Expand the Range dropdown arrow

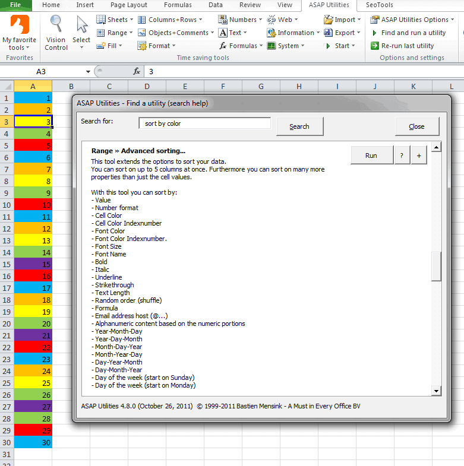pyautogui.click(x=131, y=33)
